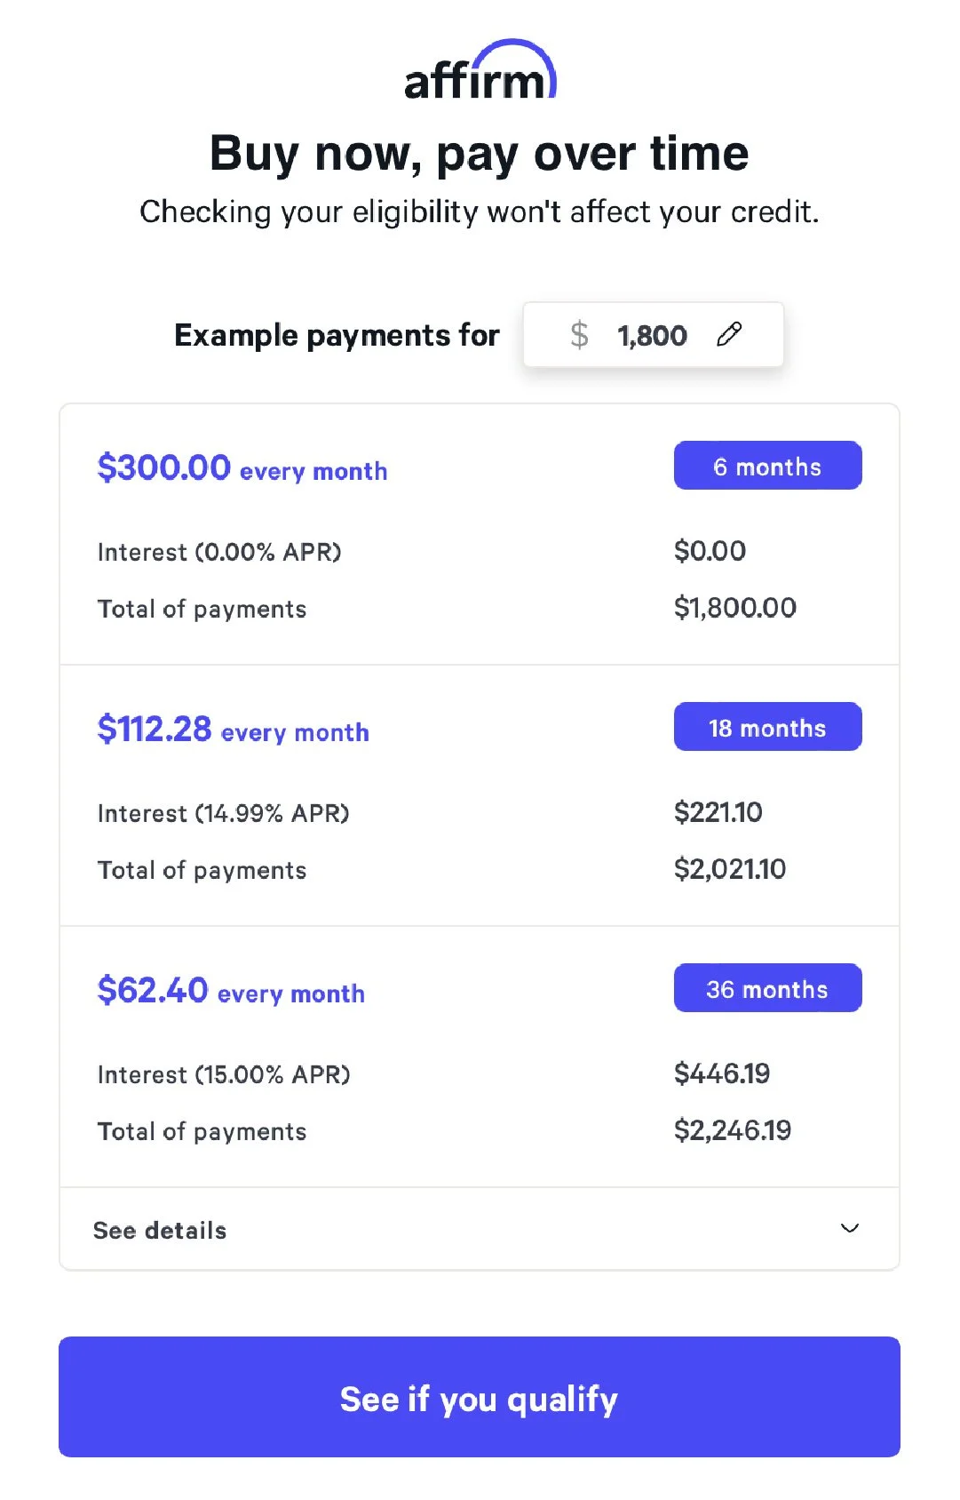
Task: Pick the 36 months plan
Action: pyautogui.click(x=767, y=988)
